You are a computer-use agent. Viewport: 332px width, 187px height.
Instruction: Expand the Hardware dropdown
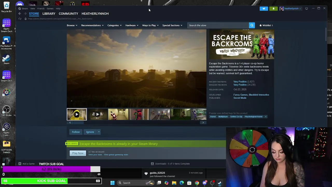(x=132, y=25)
